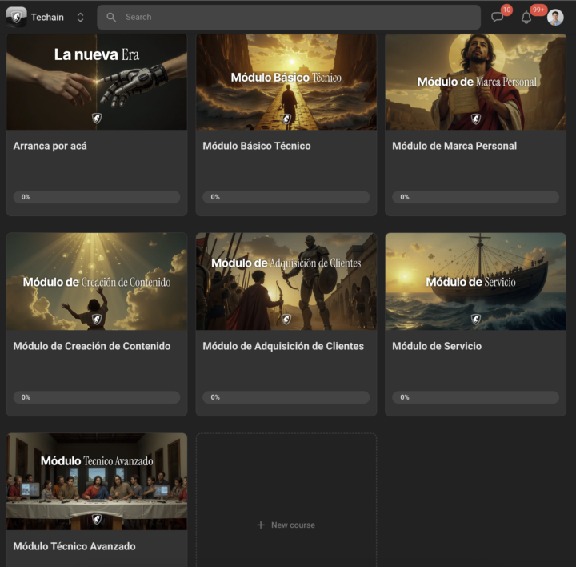Expand the Techain community switcher arrows
This screenshot has width=576, height=567.
[81, 18]
